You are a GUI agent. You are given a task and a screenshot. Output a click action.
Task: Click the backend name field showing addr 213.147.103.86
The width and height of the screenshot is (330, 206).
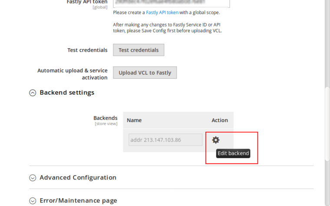165,140
